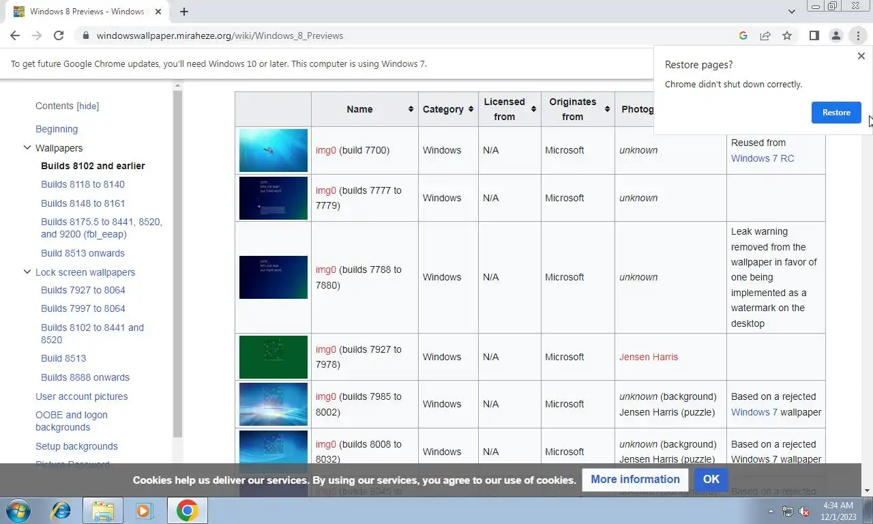The height and width of the screenshot is (524, 873).
Task: View site information lock icon
Action: 85,35
